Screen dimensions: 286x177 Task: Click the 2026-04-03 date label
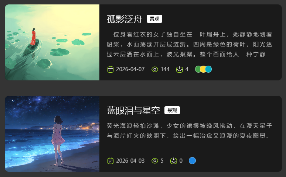(130, 161)
